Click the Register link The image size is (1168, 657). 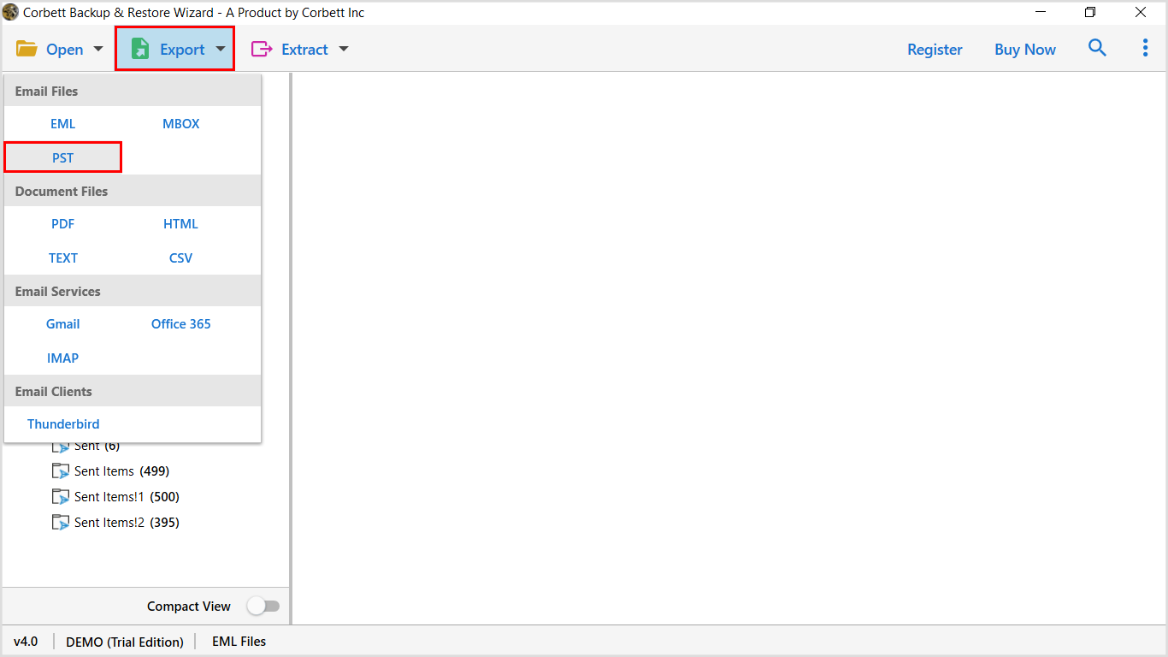pos(935,49)
